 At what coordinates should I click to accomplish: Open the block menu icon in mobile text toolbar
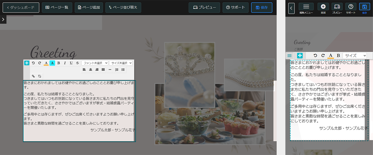(x=289, y=55)
